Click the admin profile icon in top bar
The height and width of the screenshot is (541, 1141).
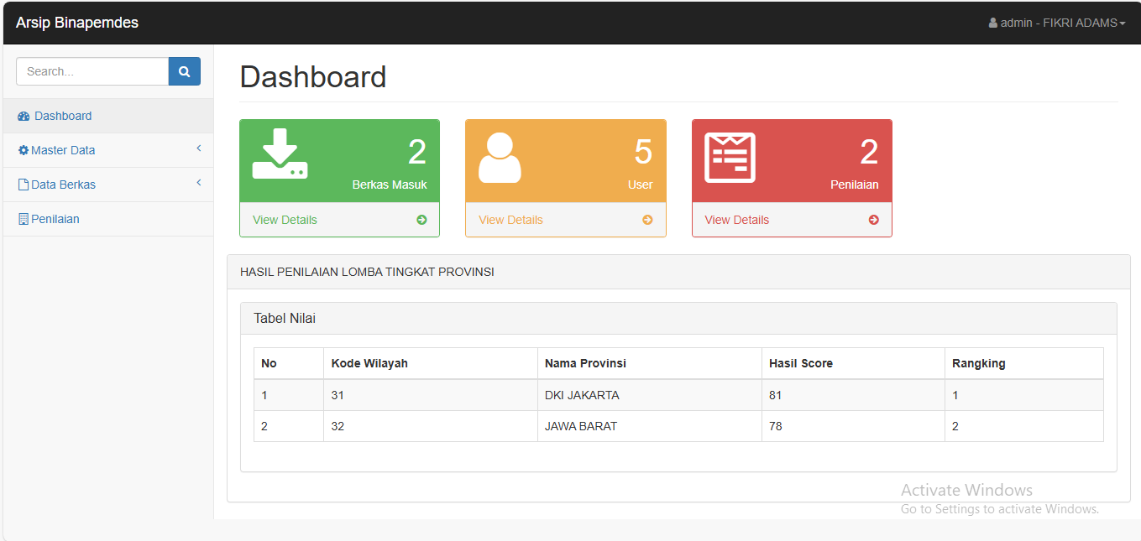(x=992, y=23)
